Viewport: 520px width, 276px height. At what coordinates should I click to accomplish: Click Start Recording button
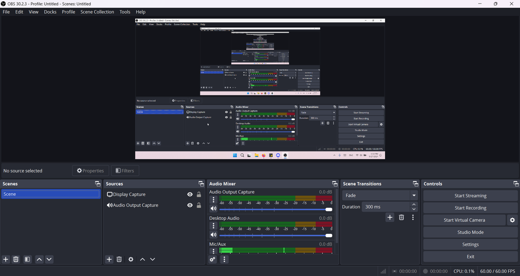click(x=470, y=208)
